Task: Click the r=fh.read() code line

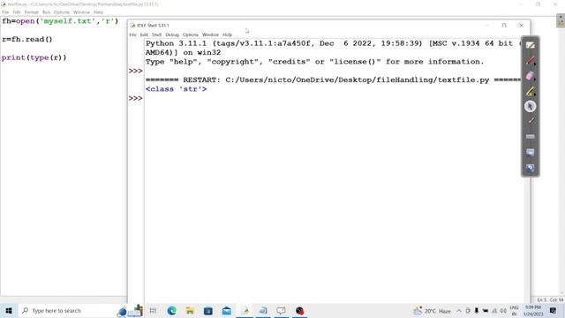Action: pos(27,39)
